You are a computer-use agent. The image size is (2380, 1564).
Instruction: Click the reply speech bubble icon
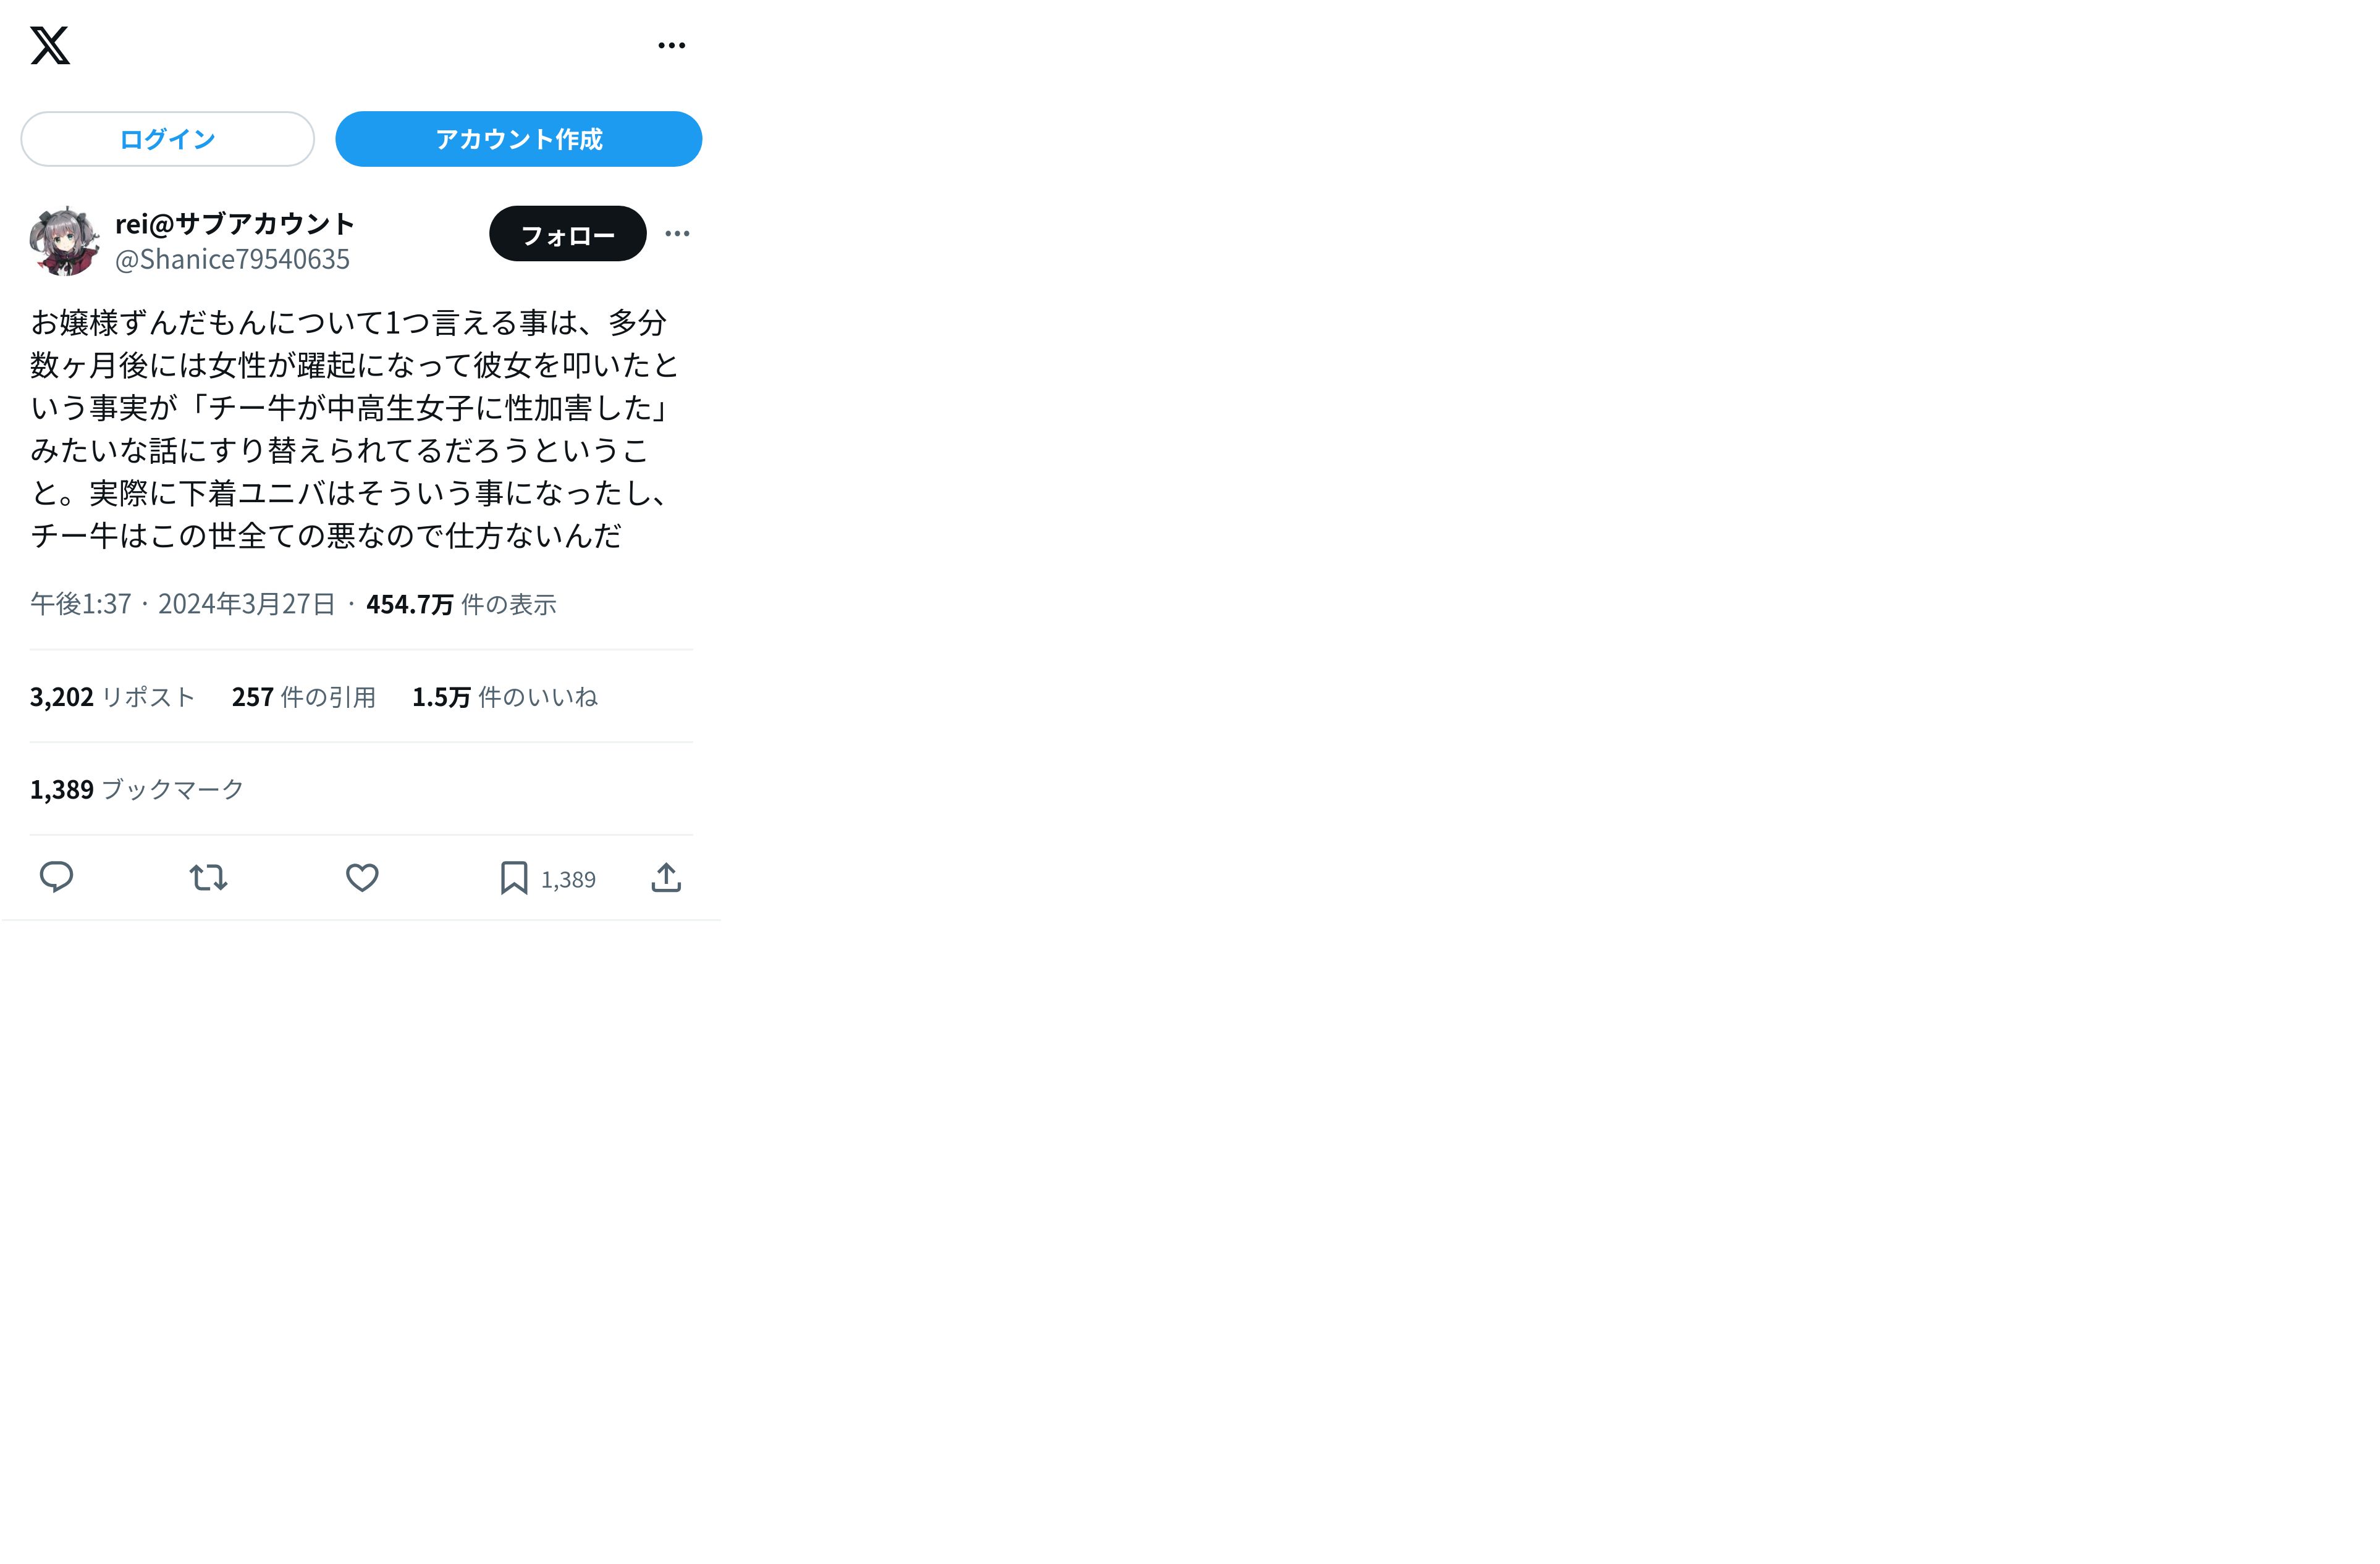point(56,877)
